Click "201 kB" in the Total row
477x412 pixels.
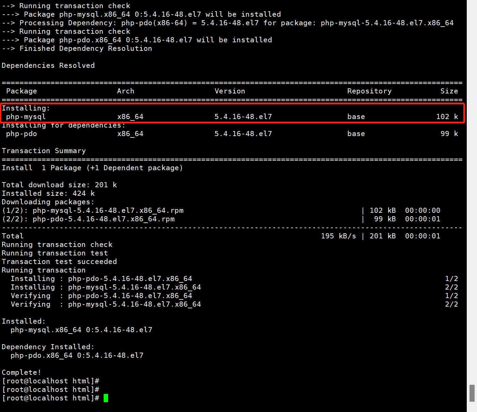point(383,236)
